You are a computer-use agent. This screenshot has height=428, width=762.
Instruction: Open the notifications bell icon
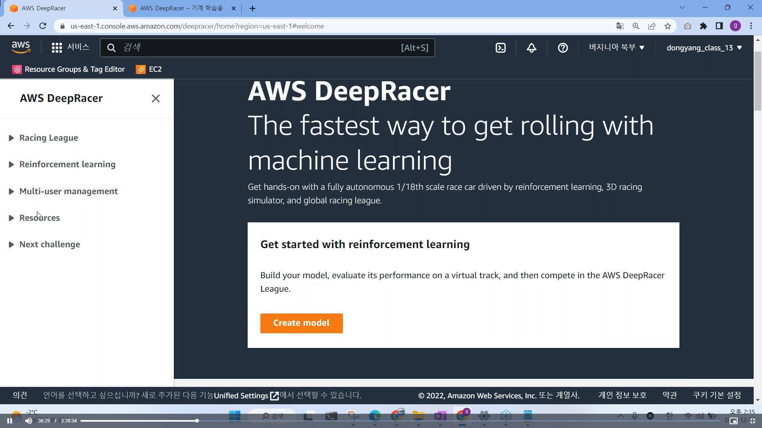531,48
